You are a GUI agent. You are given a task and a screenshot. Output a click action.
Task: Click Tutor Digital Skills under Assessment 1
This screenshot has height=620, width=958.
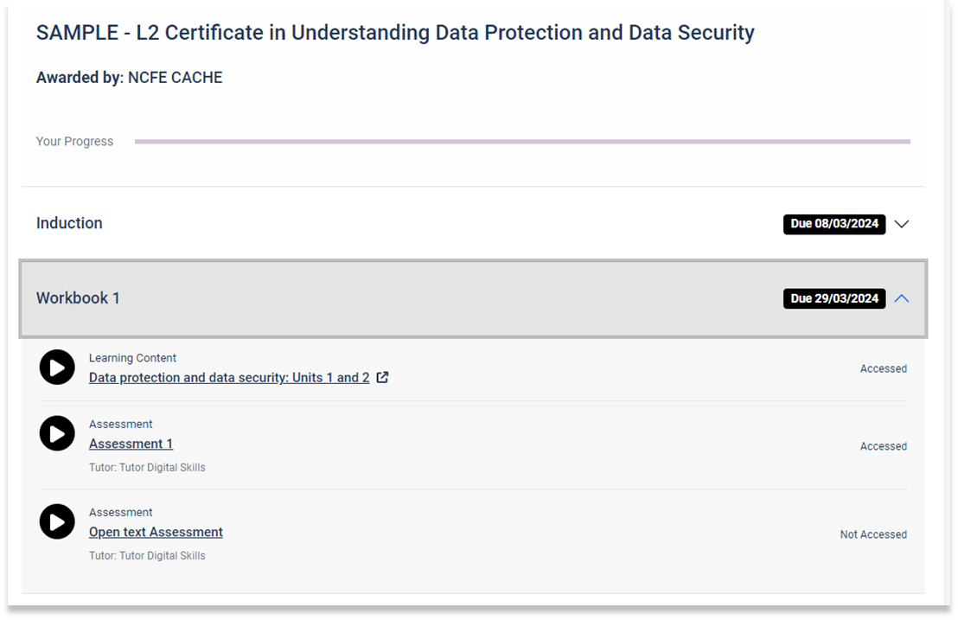(x=147, y=467)
